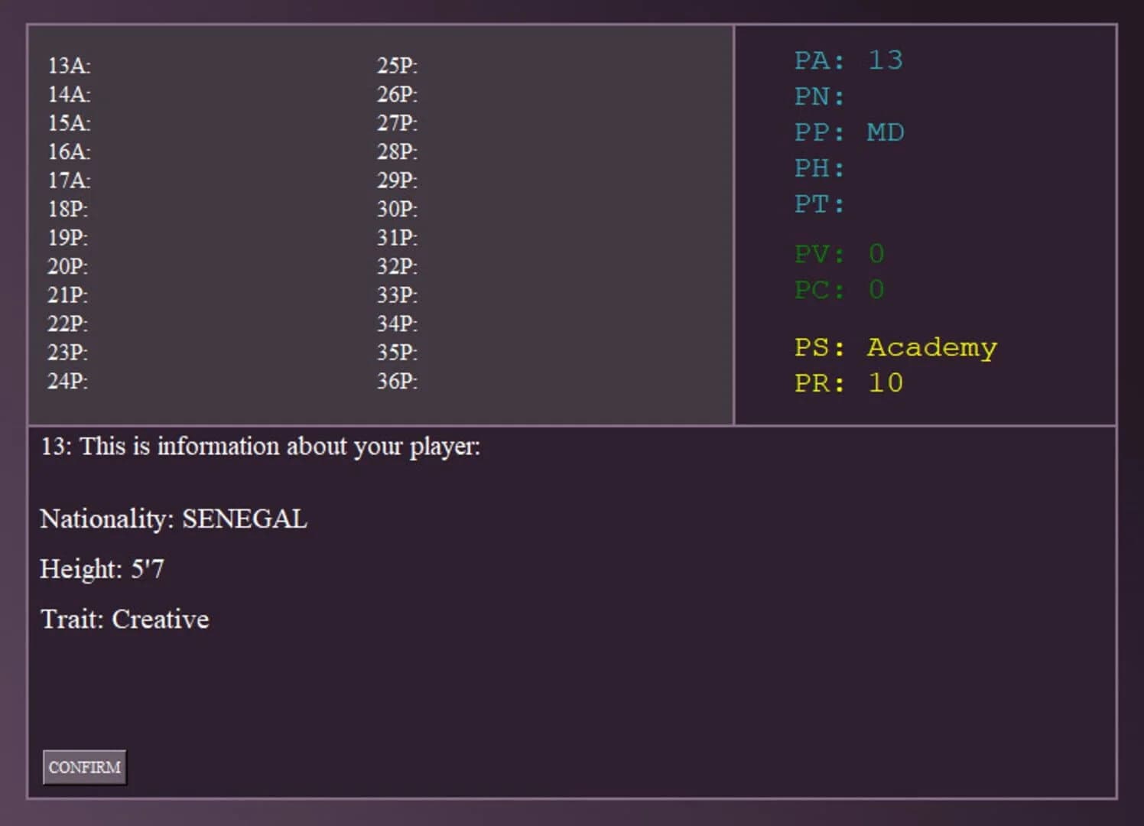Click the 17A list entry
Viewport: 1144px width, 826px height.
coord(69,180)
